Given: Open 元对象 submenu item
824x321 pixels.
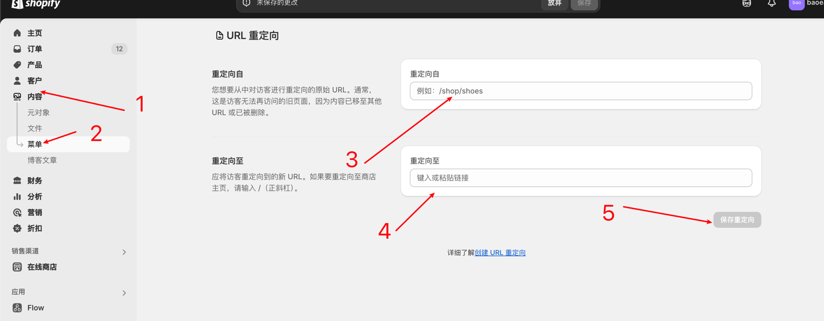Looking at the screenshot, I should pyautogui.click(x=39, y=112).
